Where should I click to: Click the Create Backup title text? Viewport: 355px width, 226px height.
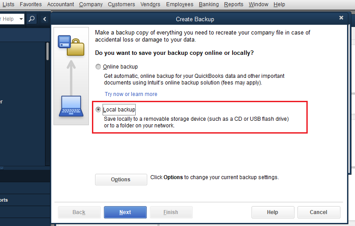[x=195, y=19]
